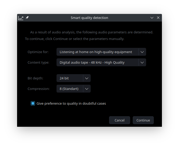Click the Cancel button
This screenshot has width=179, height=147.
click(120, 120)
